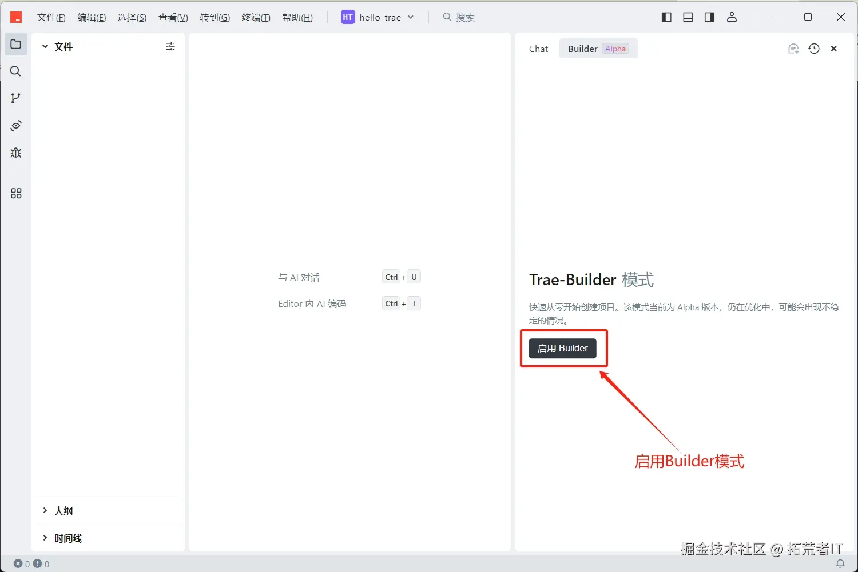Open the Explorer files sidebar icon
The width and height of the screenshot is (858, 572).
(x=16, y=44)
